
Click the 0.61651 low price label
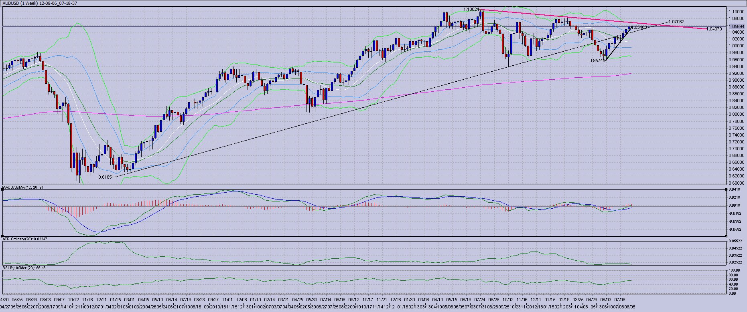(x=106, y=177)
